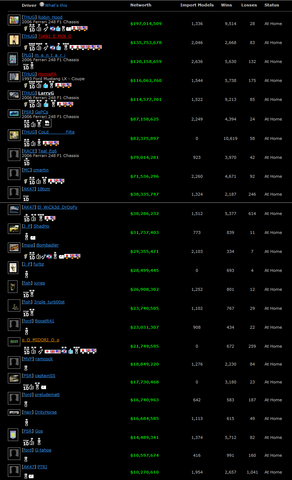Open LarryG's driver profile

(x=46, y=93)
